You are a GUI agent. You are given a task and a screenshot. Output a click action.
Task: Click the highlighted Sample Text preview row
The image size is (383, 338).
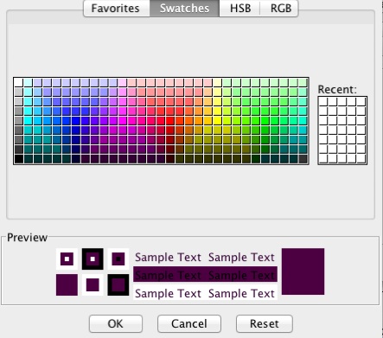[205, 274]
